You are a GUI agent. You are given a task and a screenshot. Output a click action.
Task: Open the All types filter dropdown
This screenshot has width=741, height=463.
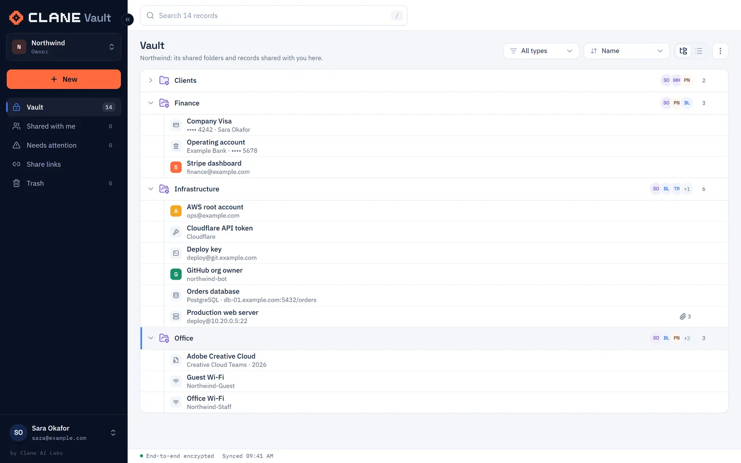(541, 51)
